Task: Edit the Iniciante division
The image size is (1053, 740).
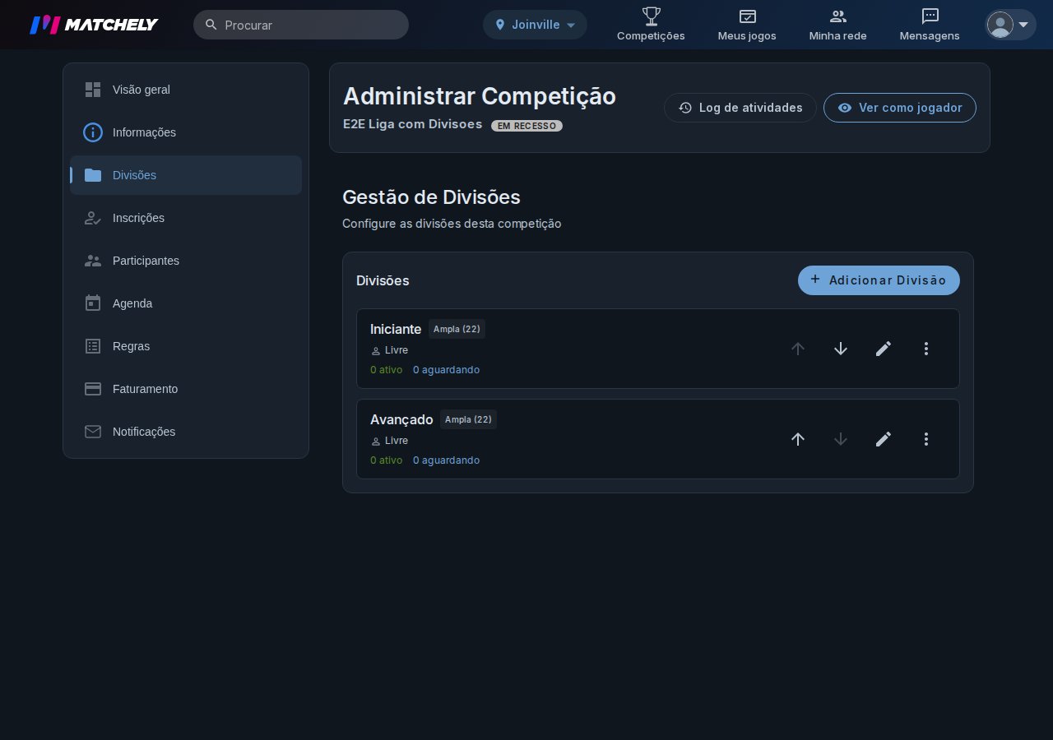Action: point(884,349)
